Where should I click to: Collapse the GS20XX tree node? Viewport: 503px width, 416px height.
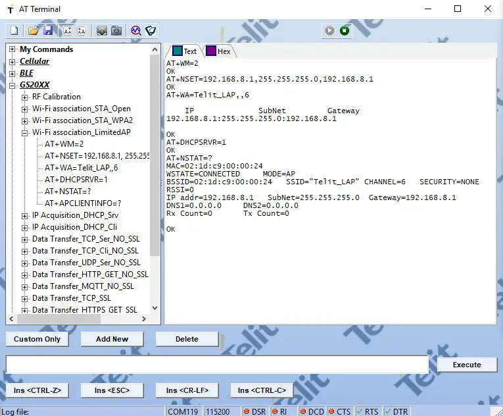coord(12,86)
